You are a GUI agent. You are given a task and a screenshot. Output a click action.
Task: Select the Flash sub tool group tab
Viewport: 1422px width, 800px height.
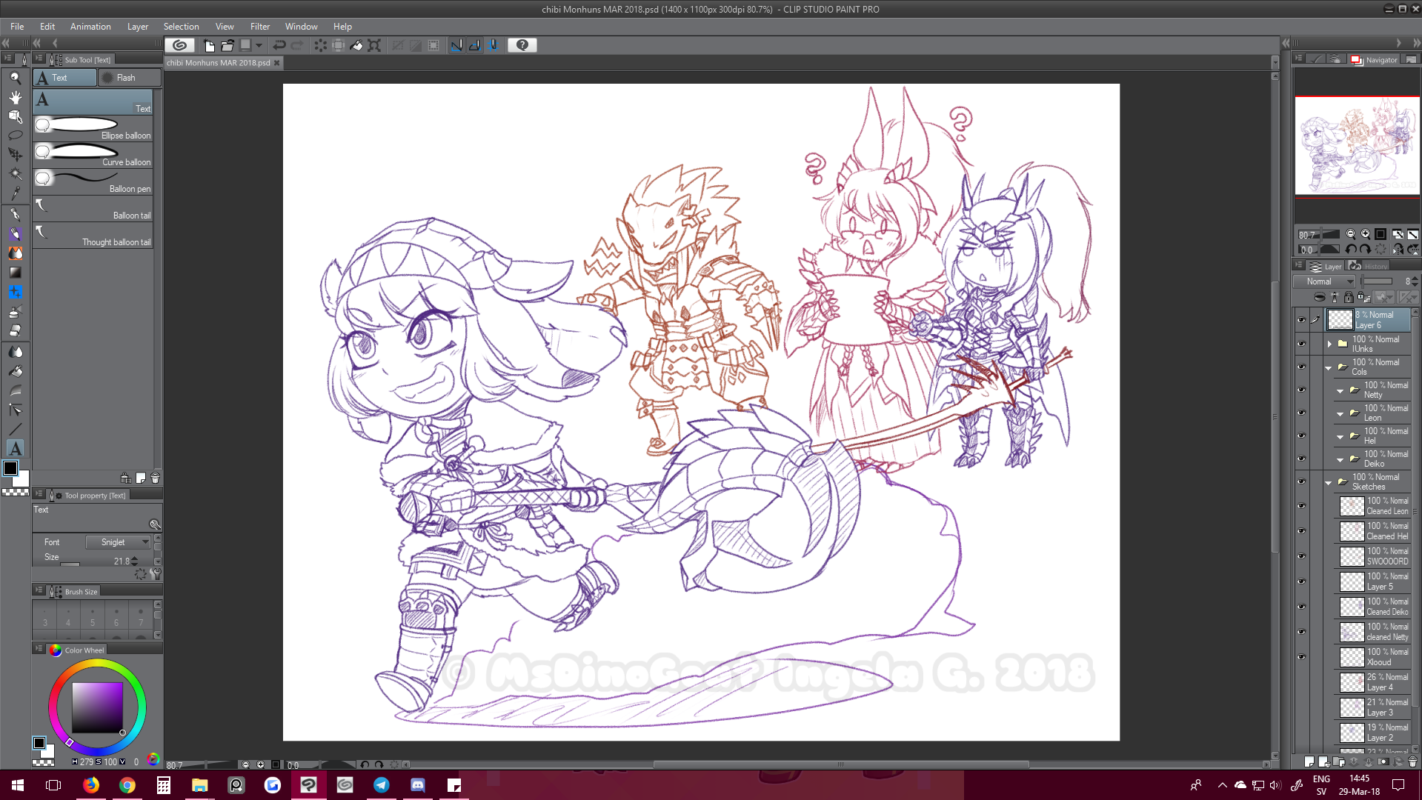click(129, 78)
